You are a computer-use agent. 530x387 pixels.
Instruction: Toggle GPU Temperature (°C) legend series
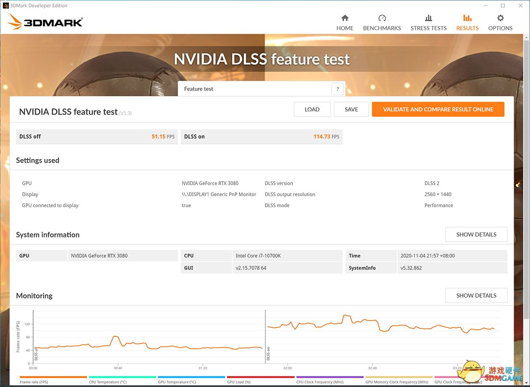(x=192, y=380)
